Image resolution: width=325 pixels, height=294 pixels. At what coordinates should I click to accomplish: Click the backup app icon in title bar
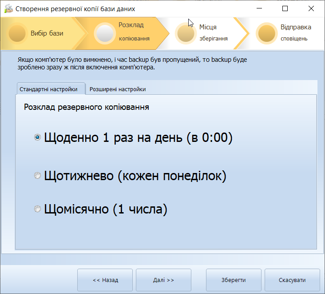pyautogui.click(x=8, y=8)
